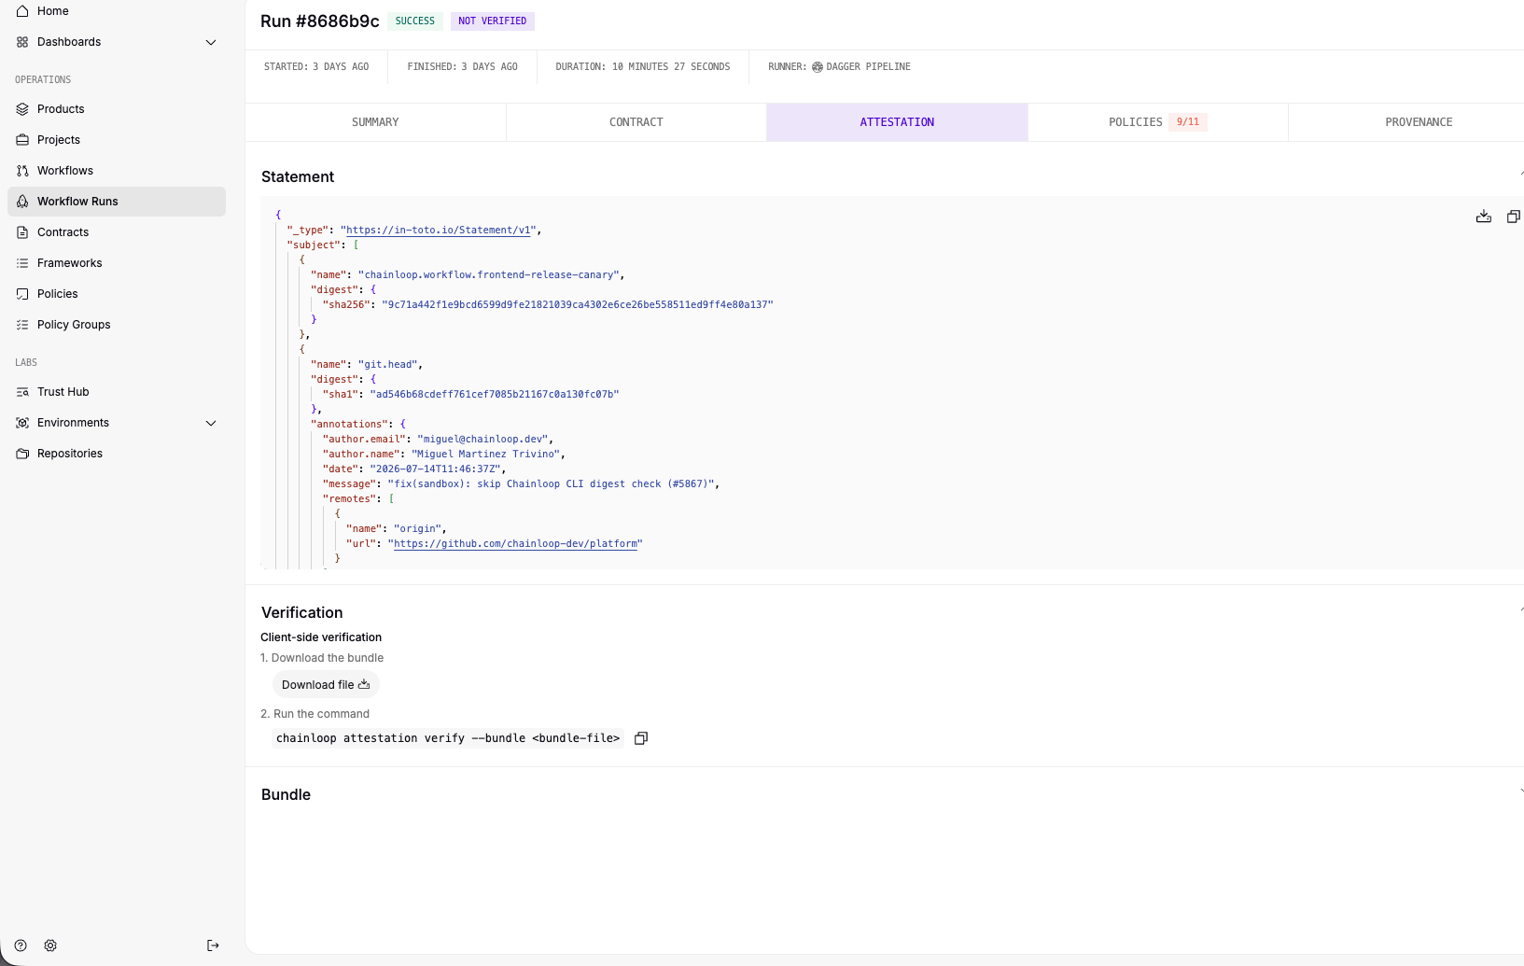Click the Environments icon in sidebar

(x=22, y=423)
